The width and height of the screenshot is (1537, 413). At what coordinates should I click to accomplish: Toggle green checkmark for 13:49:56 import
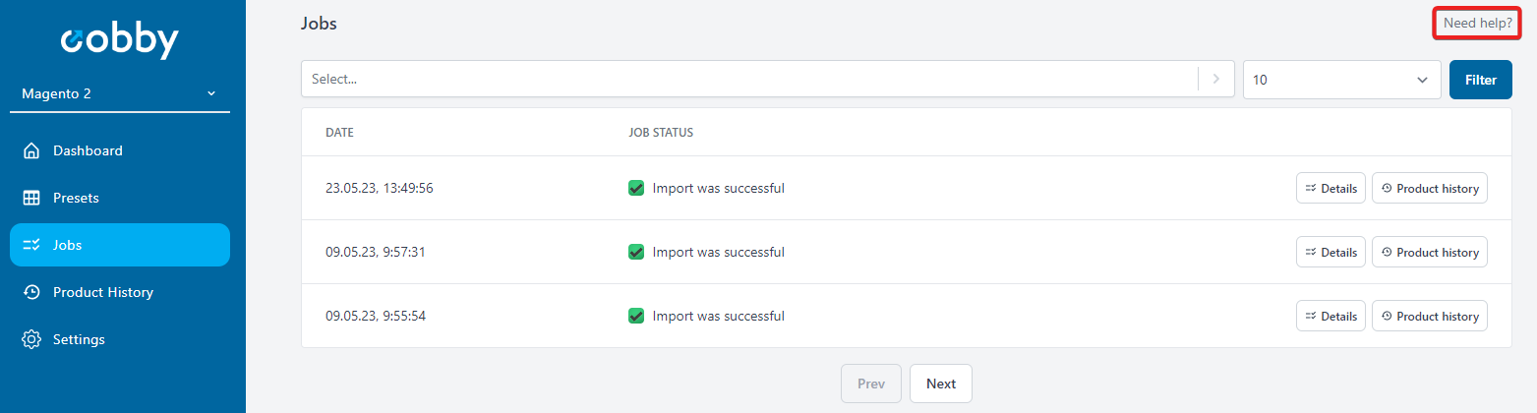[636, 188]
